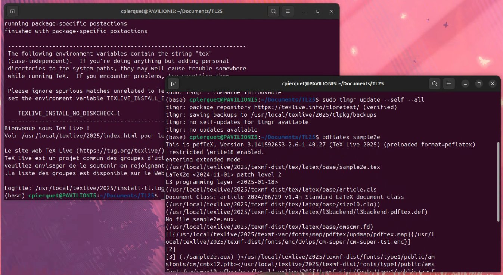Minimize the front terminal window
The width and height of the screenshot is (503, 275).
click(466, 84)
